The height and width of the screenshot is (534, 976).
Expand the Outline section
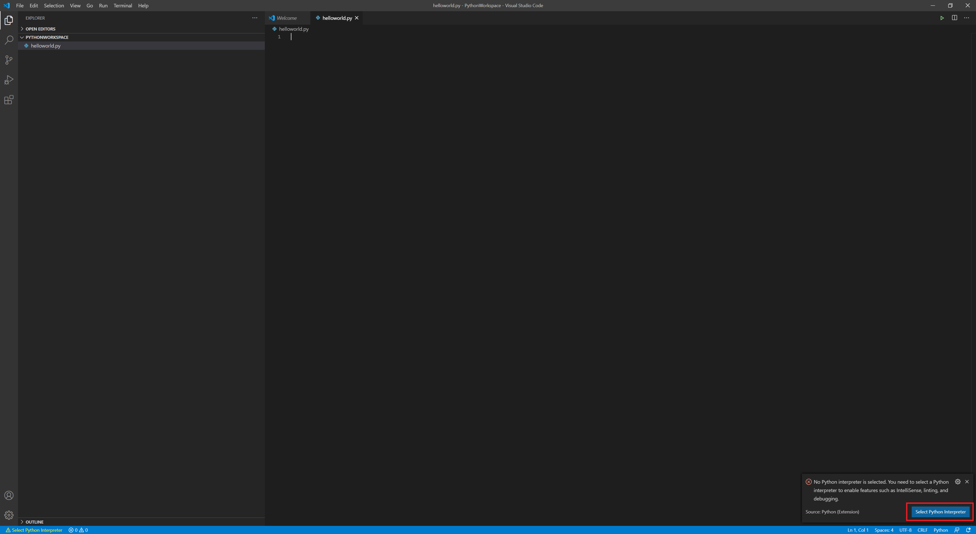tap(34, 522)
